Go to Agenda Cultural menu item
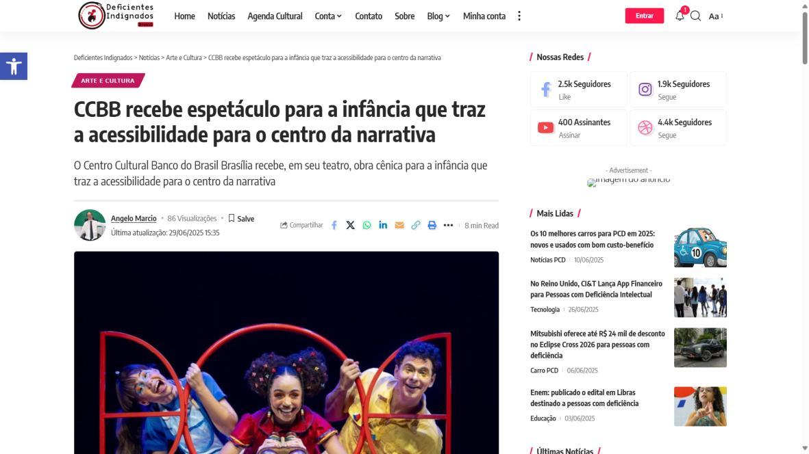This screenshot has height=454, width=809. (275, 16)
